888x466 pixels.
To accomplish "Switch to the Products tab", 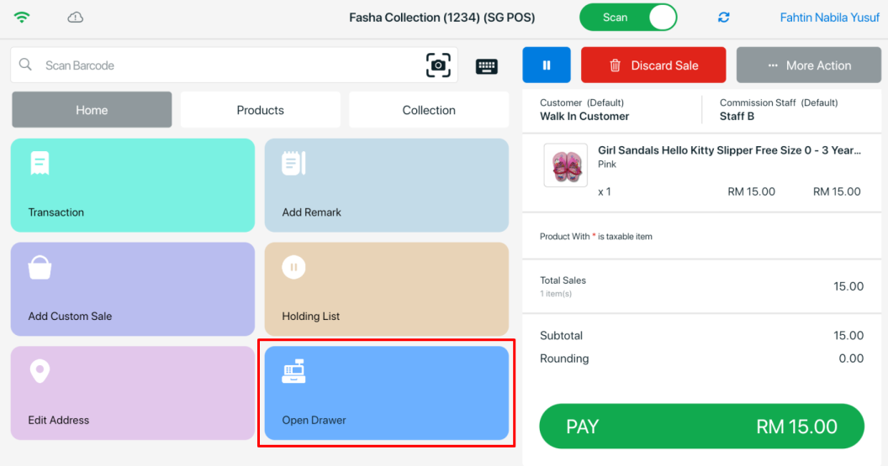I will click(x=260, y=110).
